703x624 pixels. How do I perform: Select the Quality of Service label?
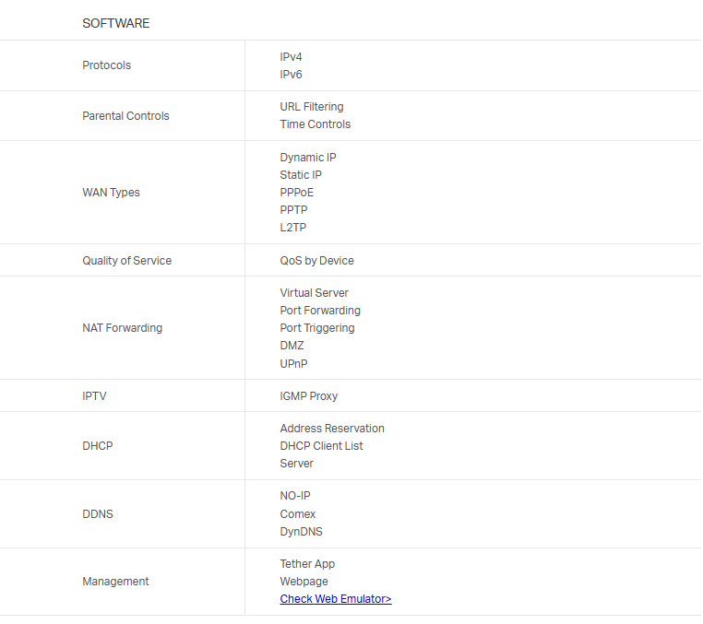coord(126,261)
